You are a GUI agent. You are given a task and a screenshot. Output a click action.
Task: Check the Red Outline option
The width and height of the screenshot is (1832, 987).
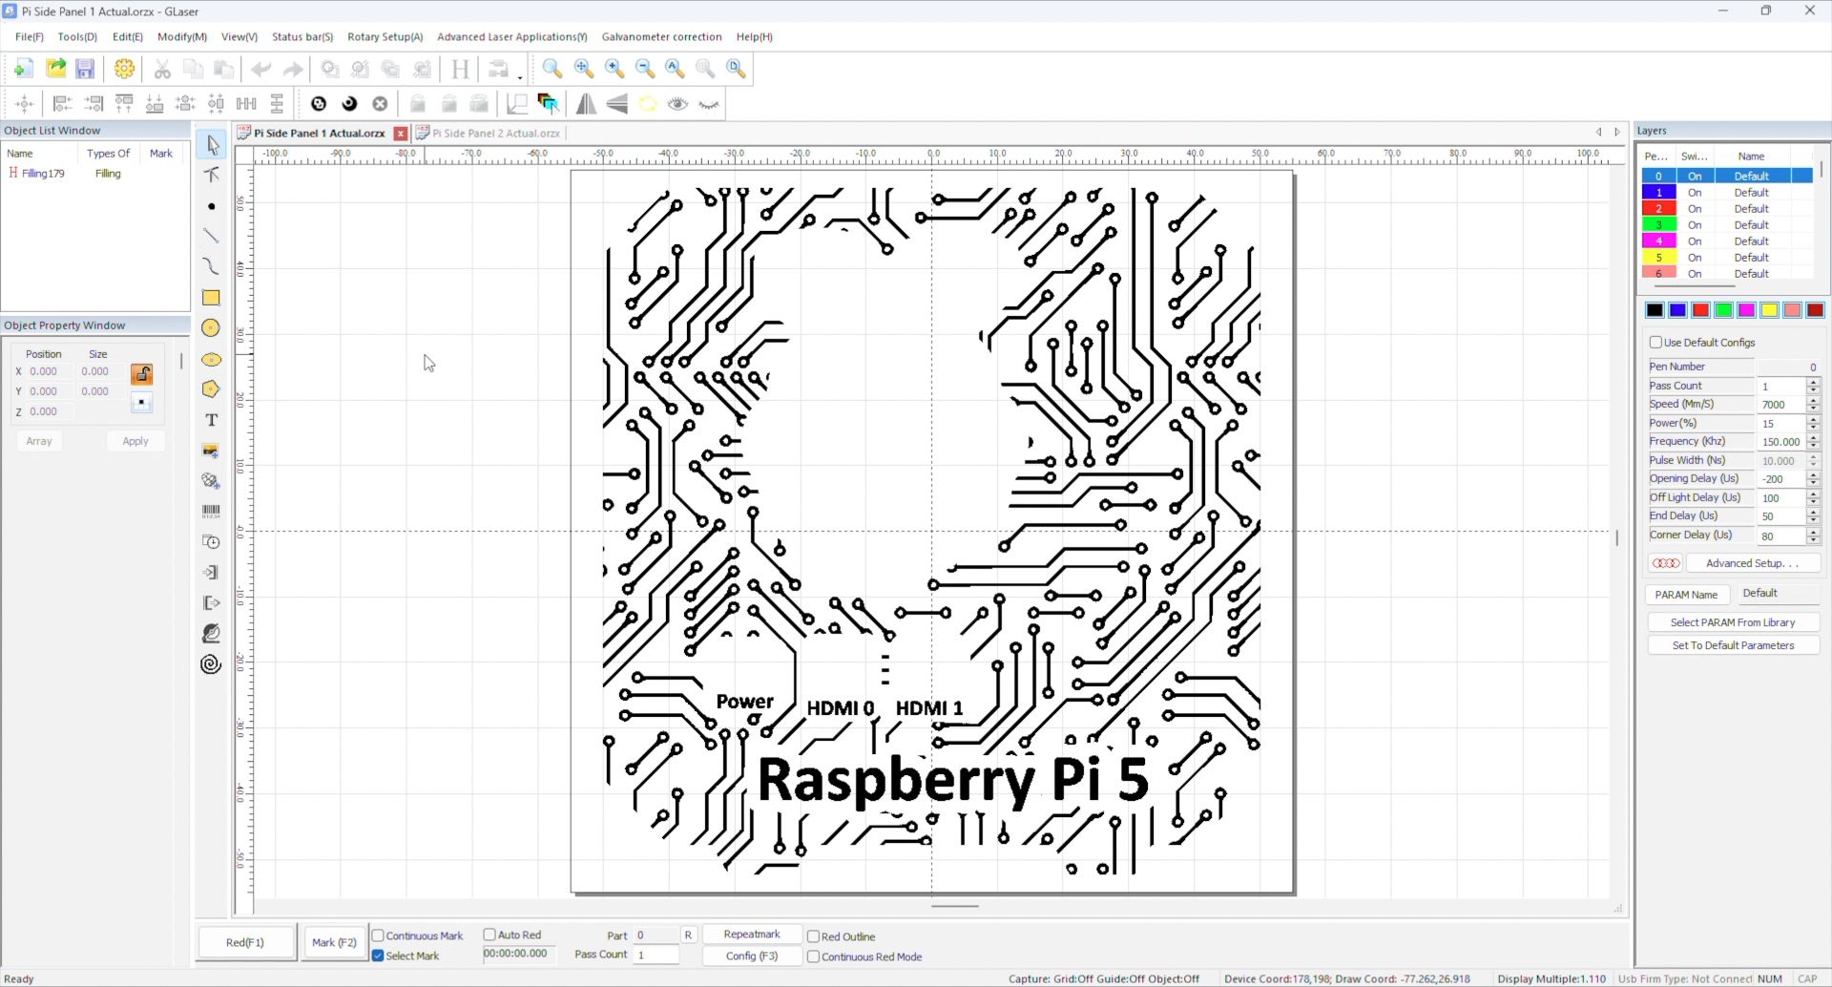813,936
